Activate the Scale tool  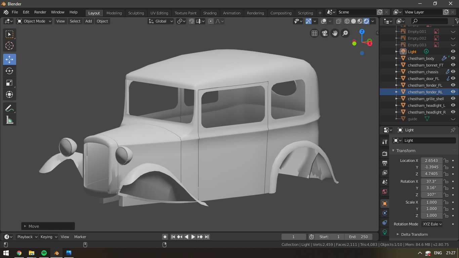9,83
